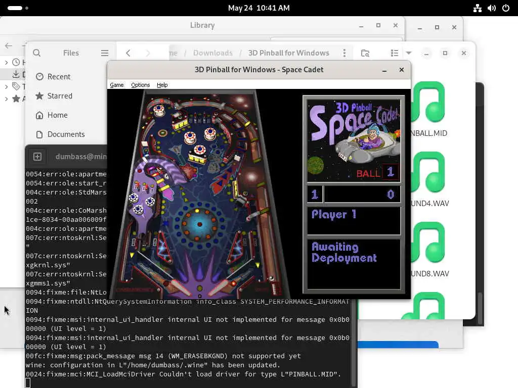Expand the history tree row in Library
The height and width of the screenshot is (388, 518).
click(x=6, y=62)
